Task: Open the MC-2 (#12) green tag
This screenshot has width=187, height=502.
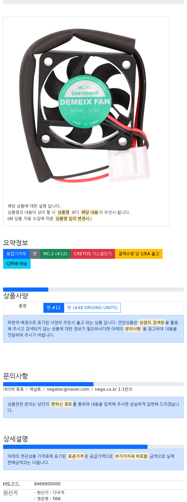Action: (x=55, y=254)
